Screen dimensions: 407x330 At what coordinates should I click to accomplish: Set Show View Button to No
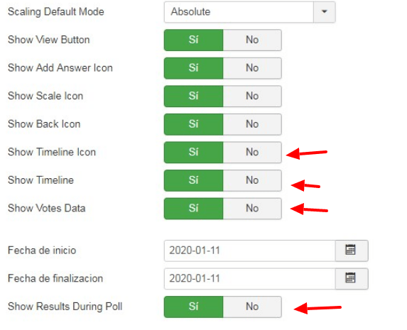click(252, 40)
